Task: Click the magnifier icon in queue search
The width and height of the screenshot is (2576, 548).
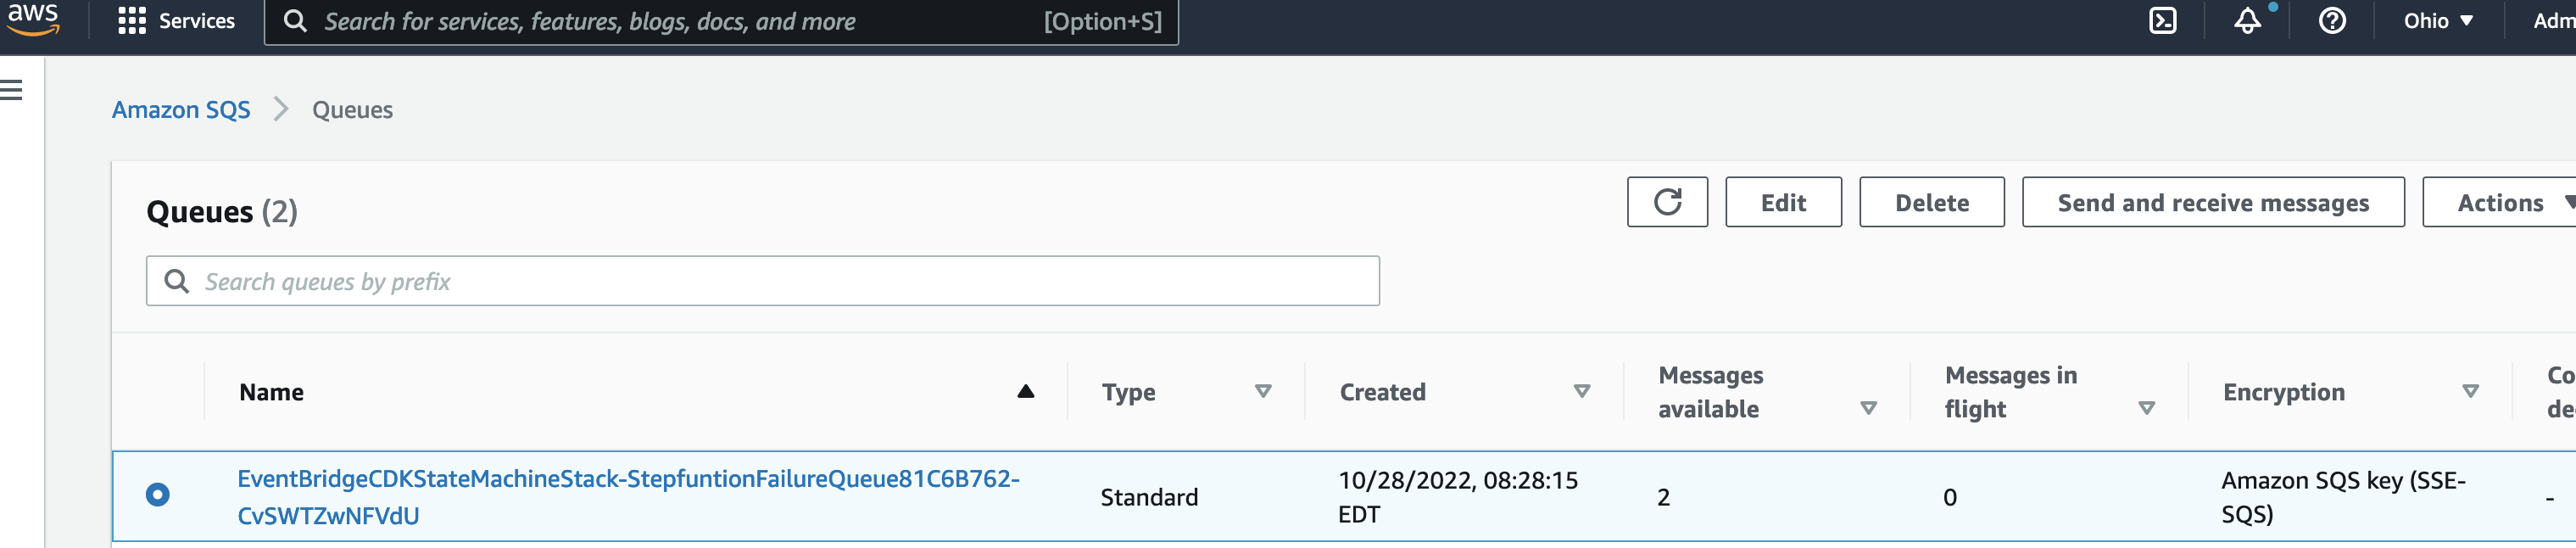Action: [x=176, y=281]
